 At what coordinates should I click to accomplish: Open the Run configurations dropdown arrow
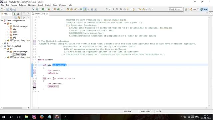point(46,9)
